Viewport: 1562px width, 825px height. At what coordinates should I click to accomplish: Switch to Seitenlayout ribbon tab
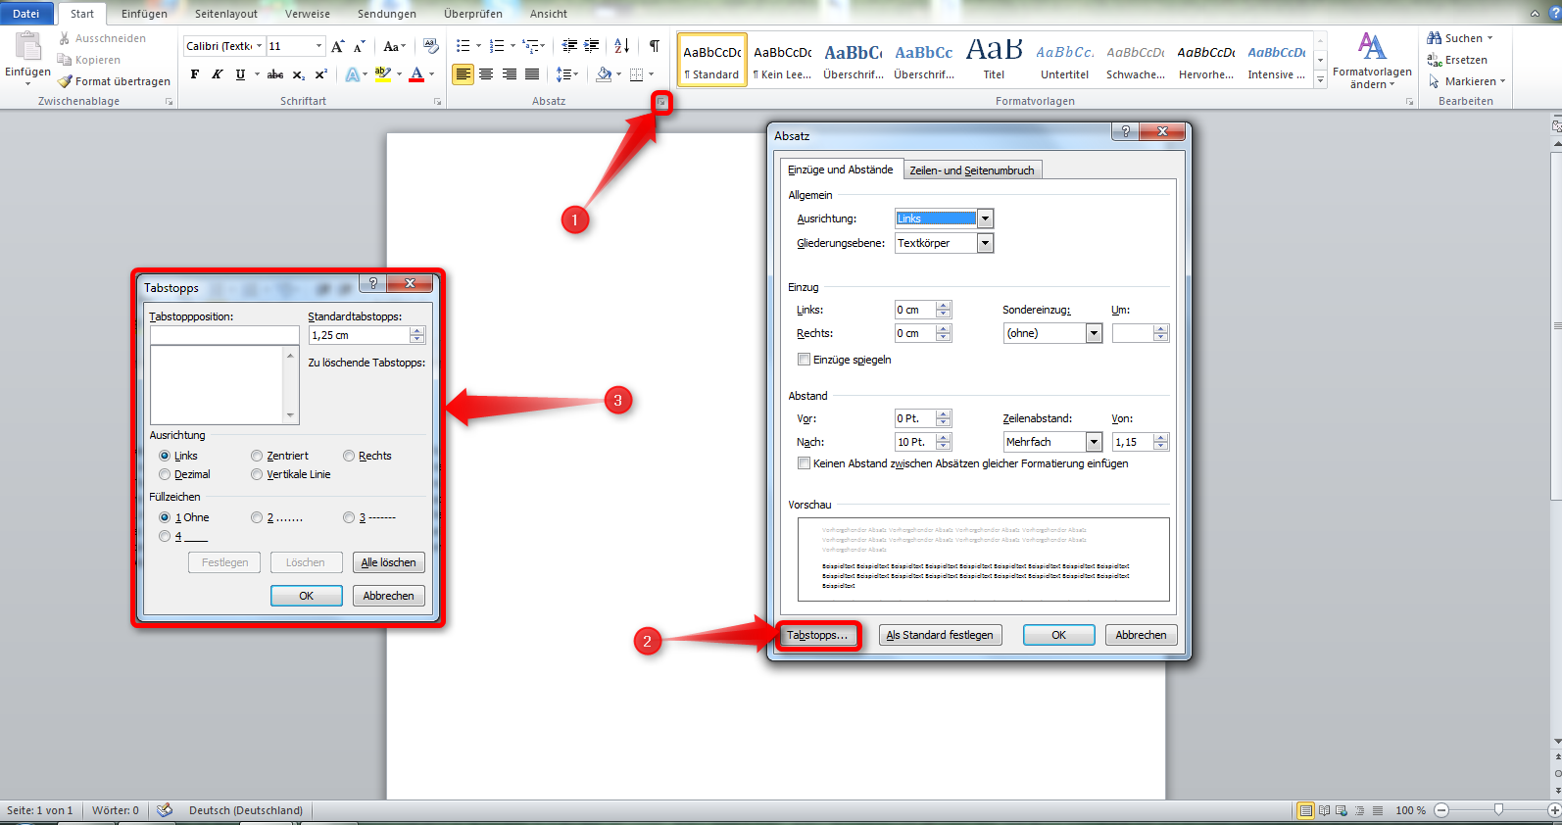click(x=226, y=14)
